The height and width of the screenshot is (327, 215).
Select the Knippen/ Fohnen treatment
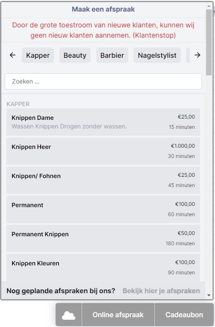point(103,180)
